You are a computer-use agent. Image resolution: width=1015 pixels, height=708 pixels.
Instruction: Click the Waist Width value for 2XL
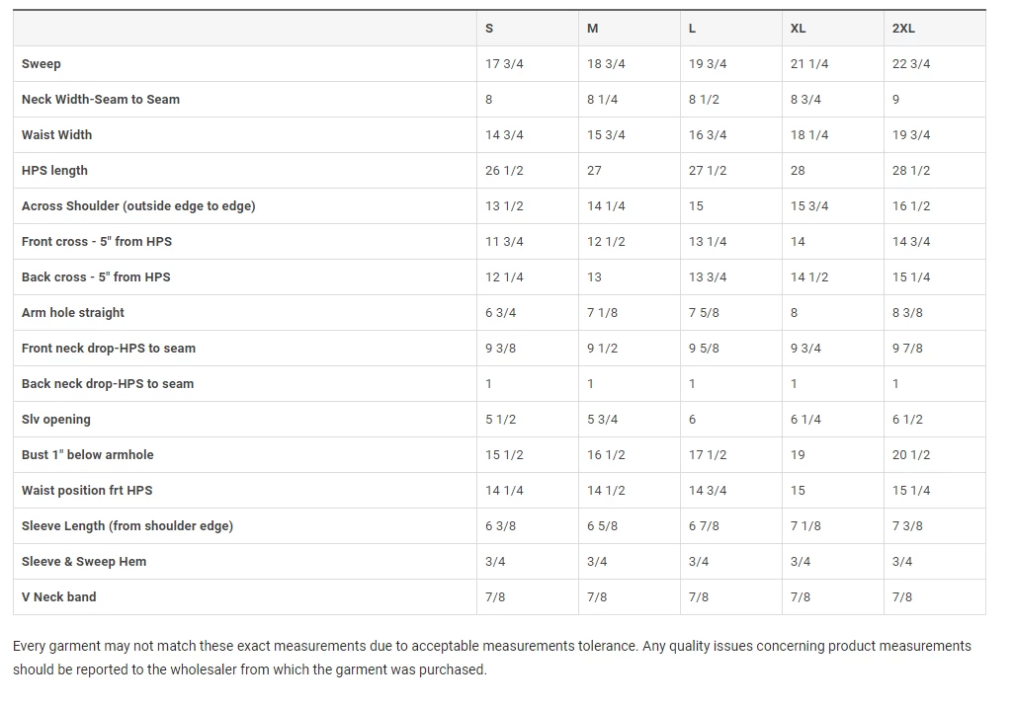[x=910, y=135]
